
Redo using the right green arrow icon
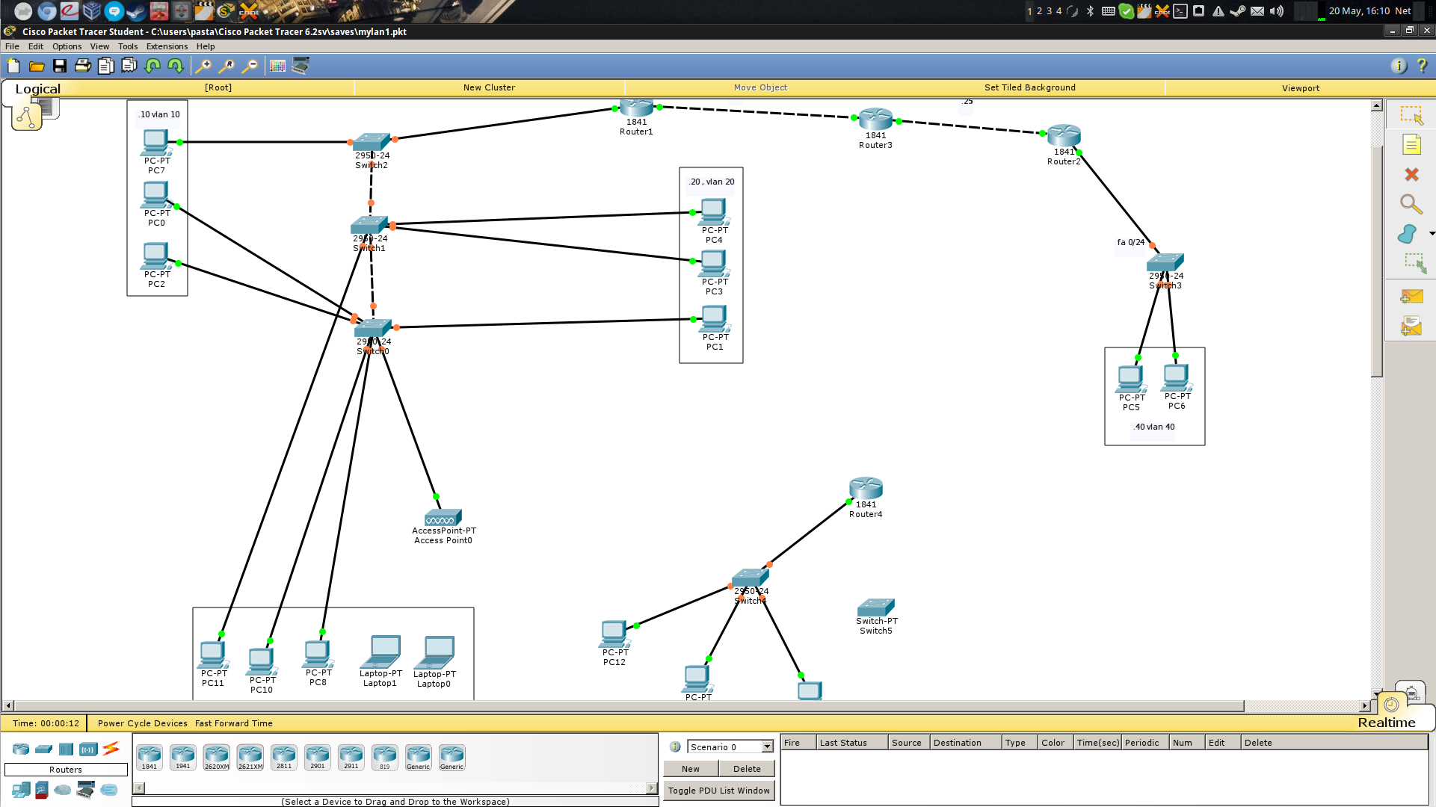click(x=176, y=66)
